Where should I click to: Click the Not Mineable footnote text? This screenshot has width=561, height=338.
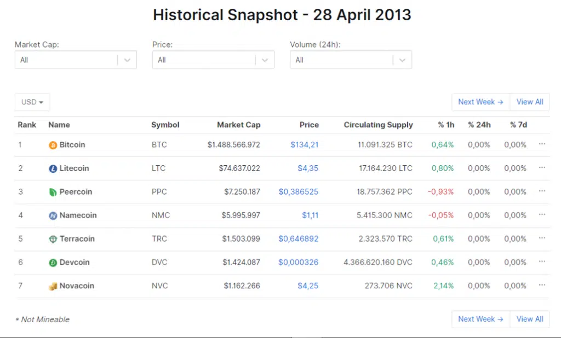click(x=43, y=319)
